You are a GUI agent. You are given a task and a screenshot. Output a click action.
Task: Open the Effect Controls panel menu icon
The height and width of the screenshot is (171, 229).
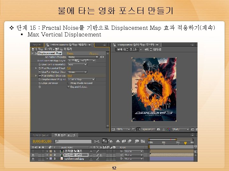click(x=104, y=45)
